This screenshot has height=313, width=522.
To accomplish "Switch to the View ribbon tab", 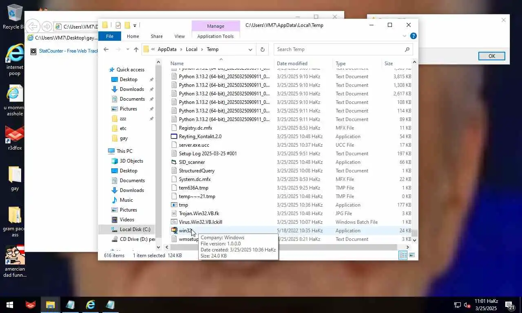I will 179,36.
